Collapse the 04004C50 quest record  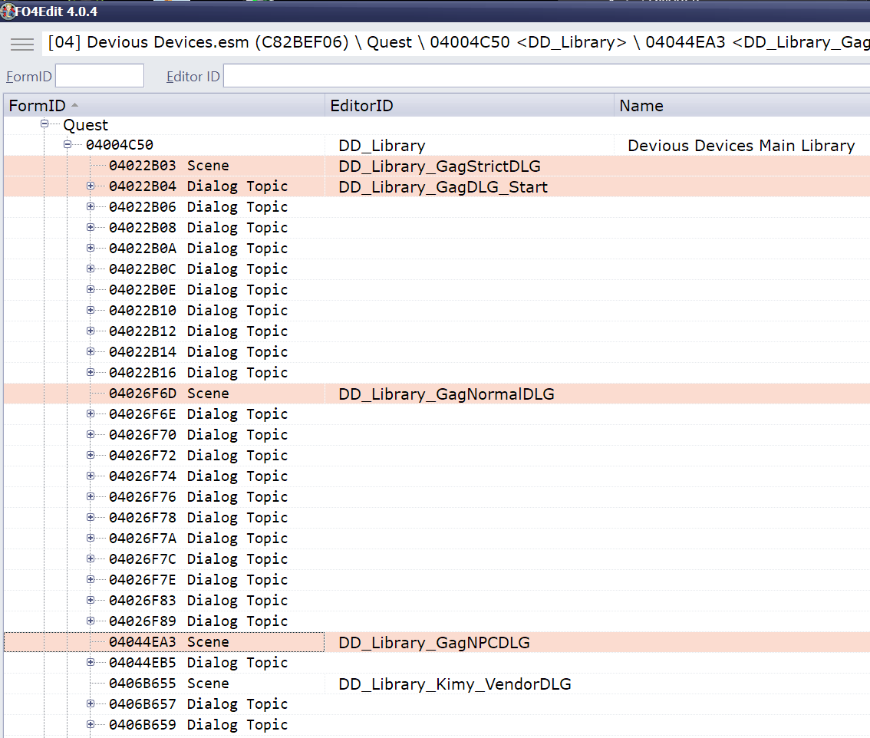click(68, 144)
